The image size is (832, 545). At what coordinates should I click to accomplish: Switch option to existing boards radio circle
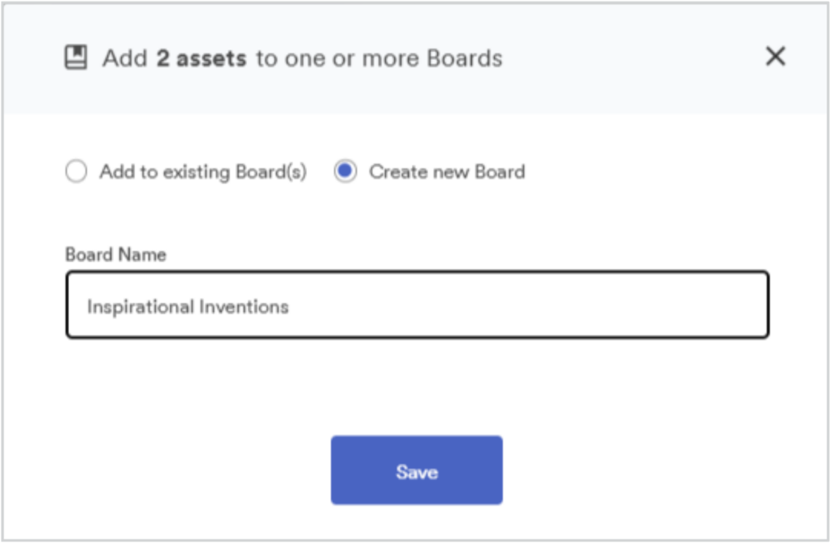coord(76,171)
